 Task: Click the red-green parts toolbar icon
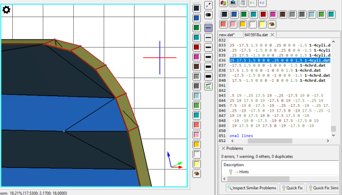coord(223,3)
